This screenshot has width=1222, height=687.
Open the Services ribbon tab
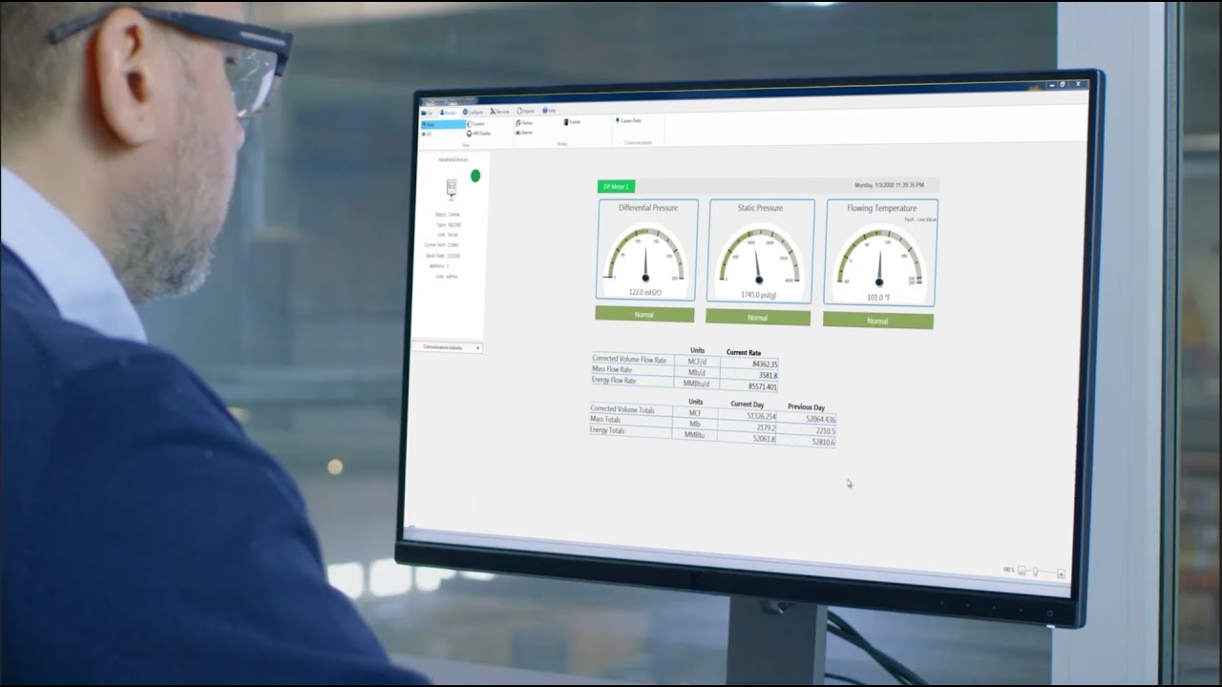pos(499,112)
